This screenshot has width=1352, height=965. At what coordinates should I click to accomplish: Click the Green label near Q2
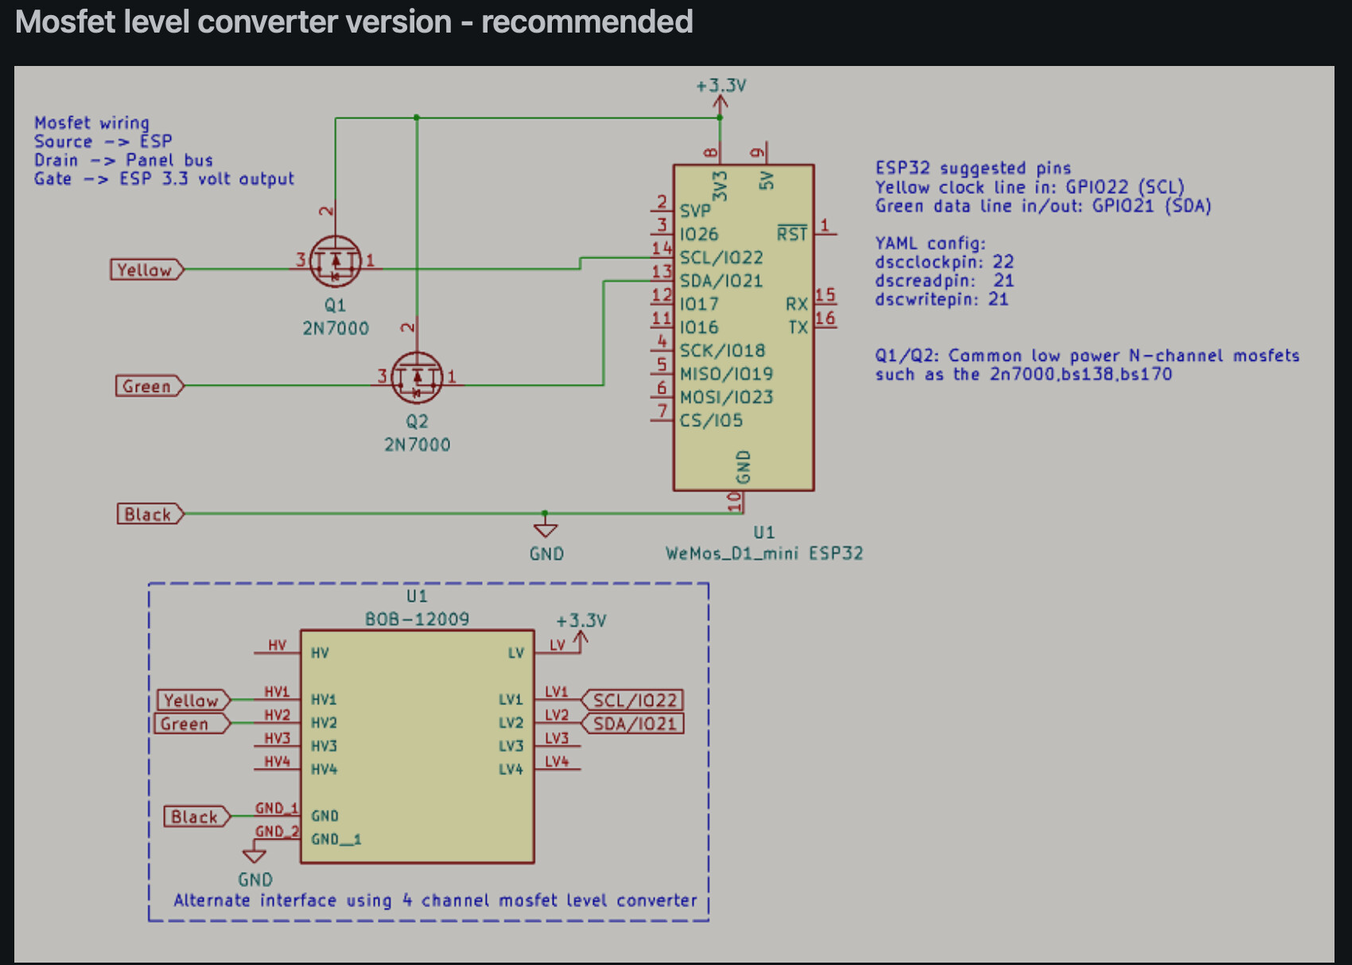(x=150, y=386)
